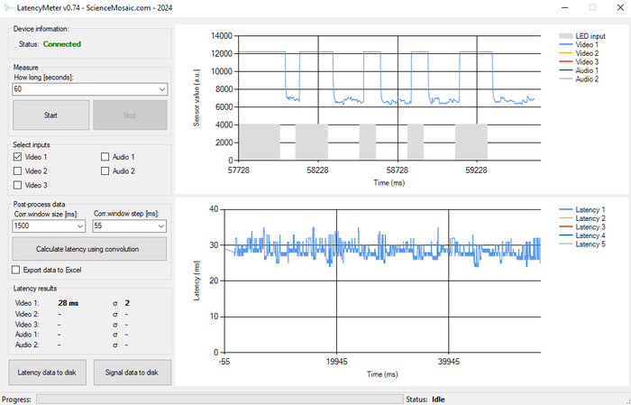
Task: Enable the Audio 1 input checkbox
Action: pyautogui.click(x=105, y=157)
